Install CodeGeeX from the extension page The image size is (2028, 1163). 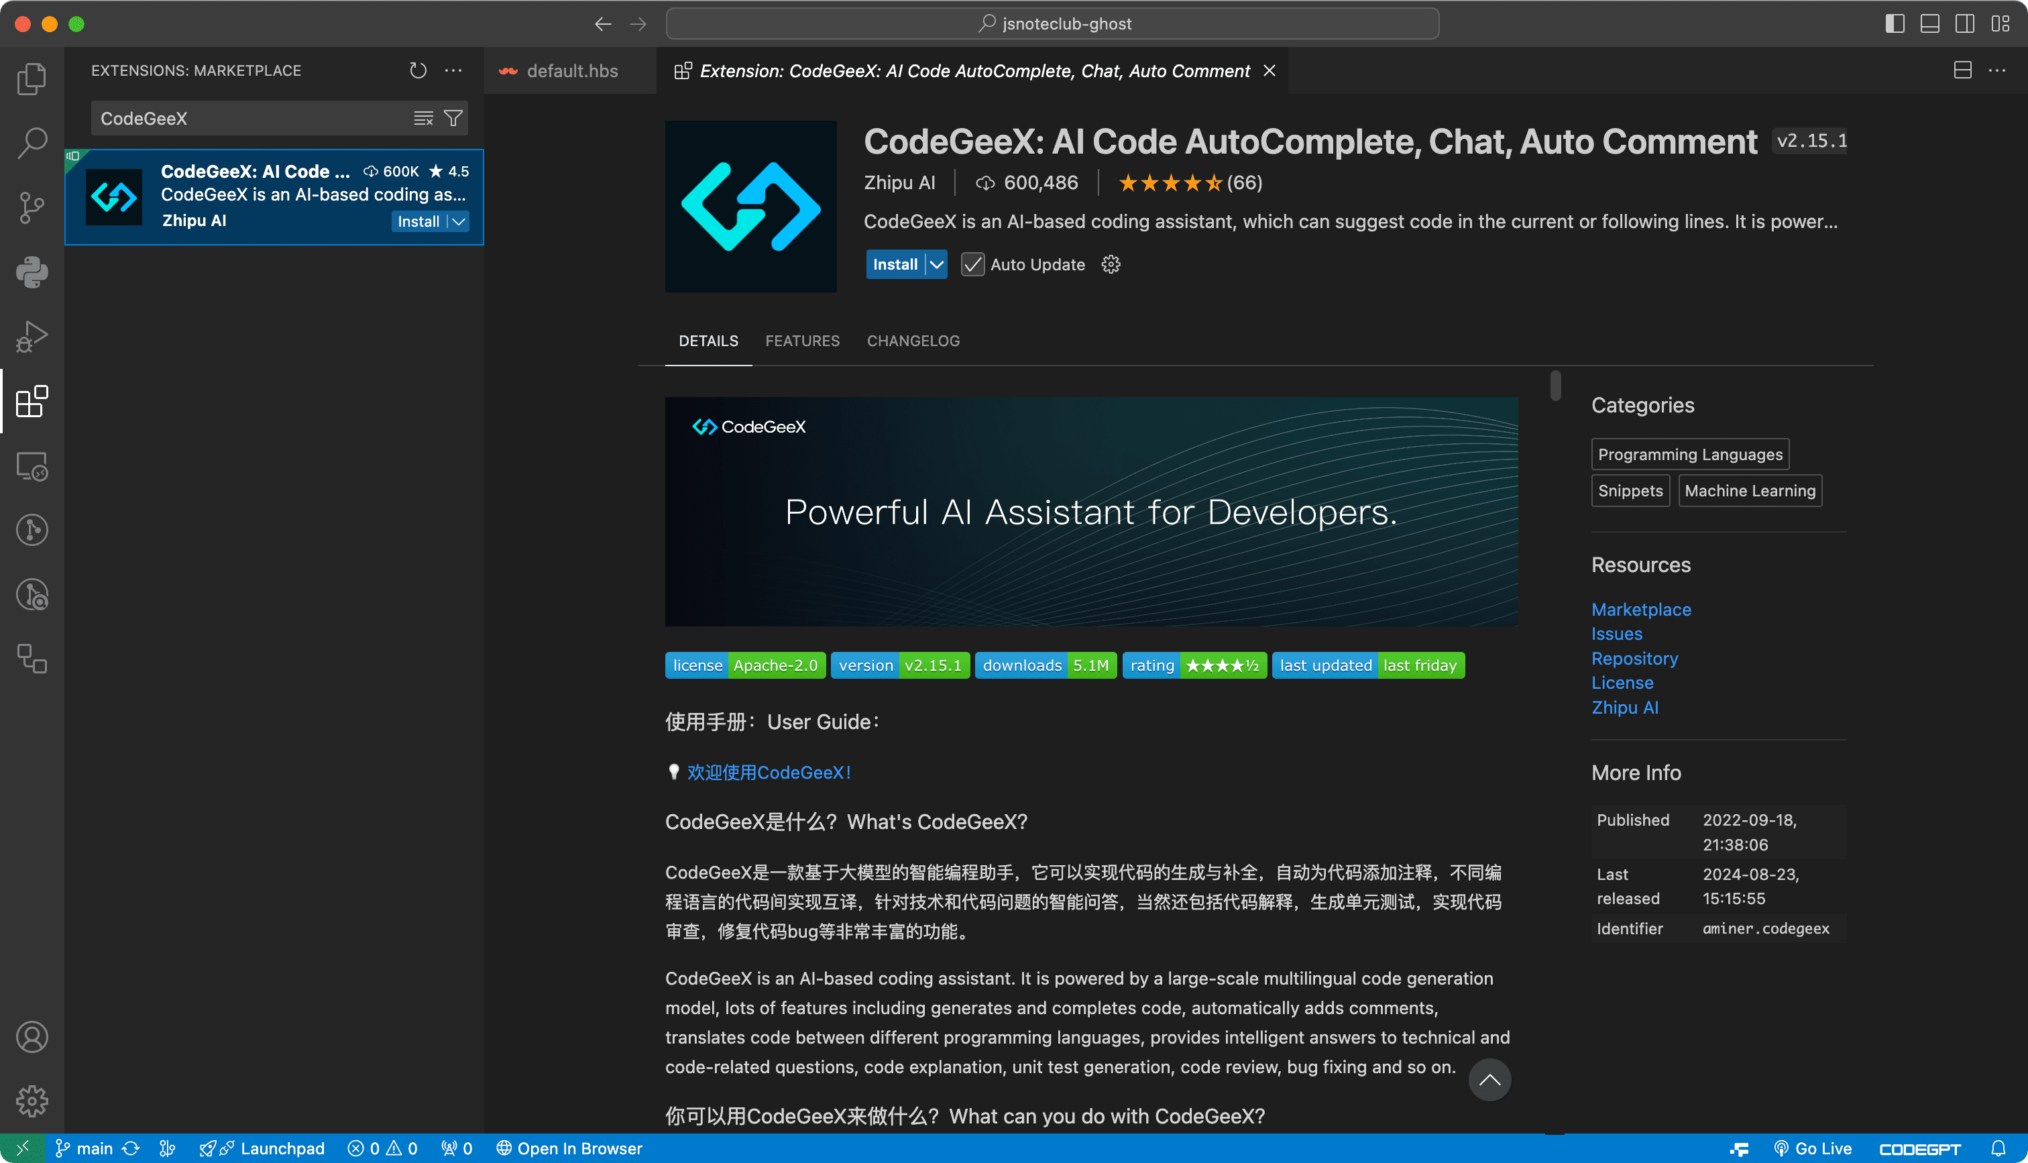[x=895, y=264]
